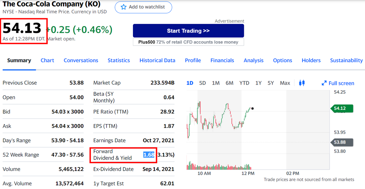Click the 1y Target Est value 62.01
The height and width of the screenshot is (189, 365).
click(167, 184)
